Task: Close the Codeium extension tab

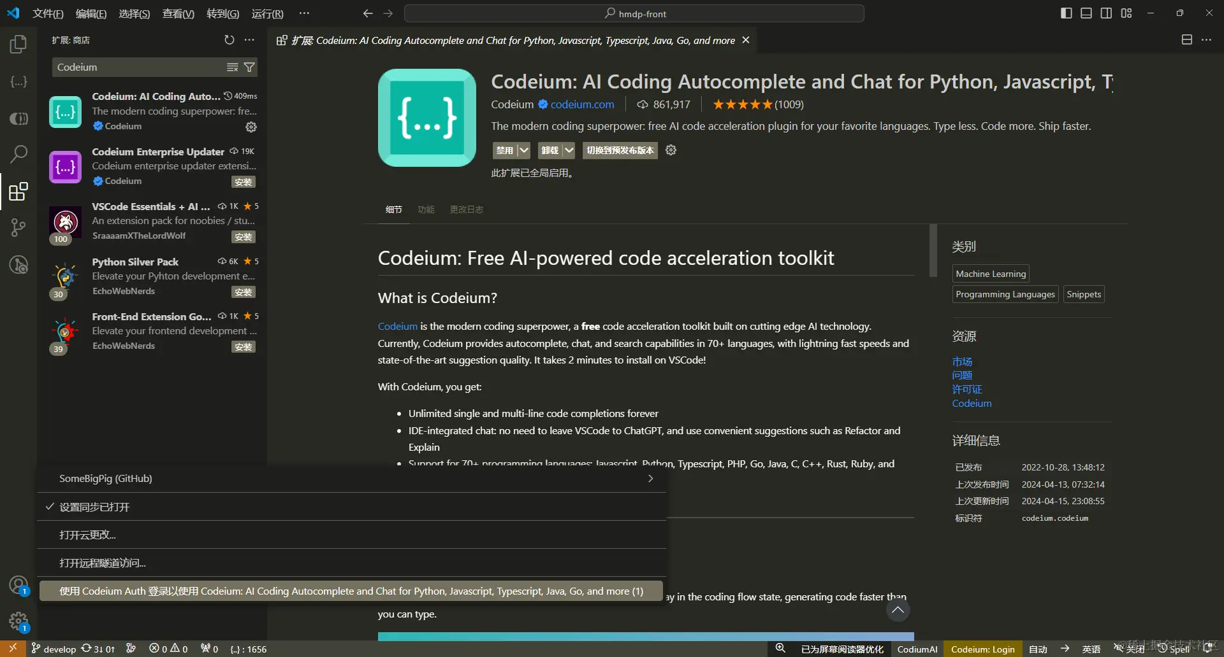Action: [x=745, y=40]
